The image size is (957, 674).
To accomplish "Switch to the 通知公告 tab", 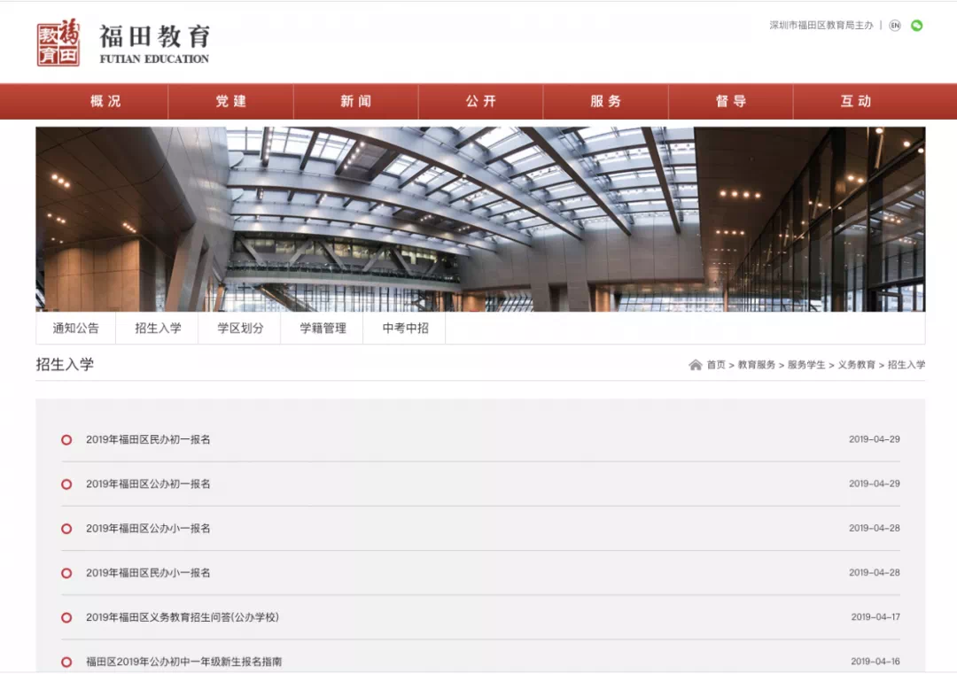I will (76, 329).
